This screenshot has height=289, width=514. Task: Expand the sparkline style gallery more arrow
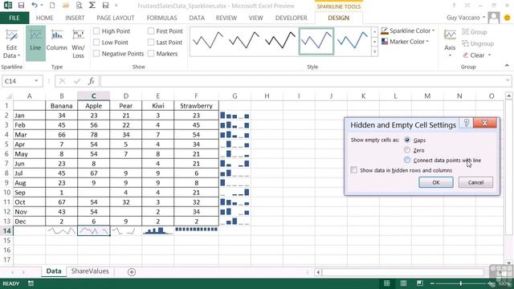(x=374, y=51)
